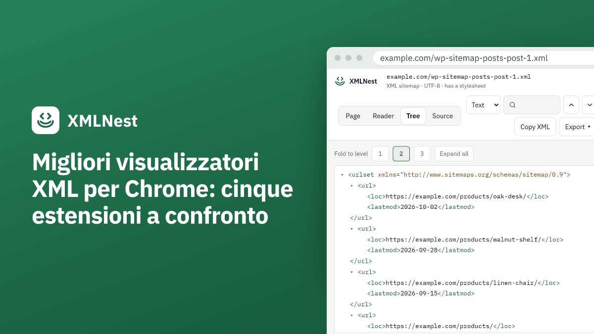Image resolution: width=594 pixels, height=334 pixels.
Task: Click the monospace file URL in extension header
Action: [x=458, y=77]
